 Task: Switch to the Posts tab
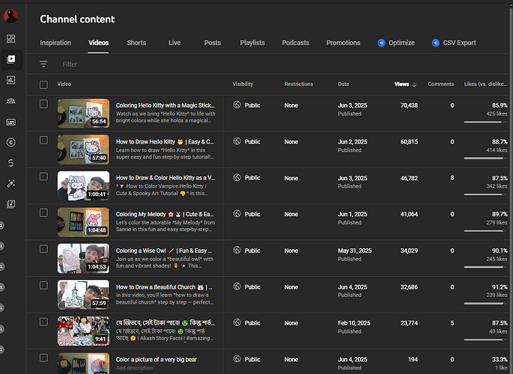[213, 43]
